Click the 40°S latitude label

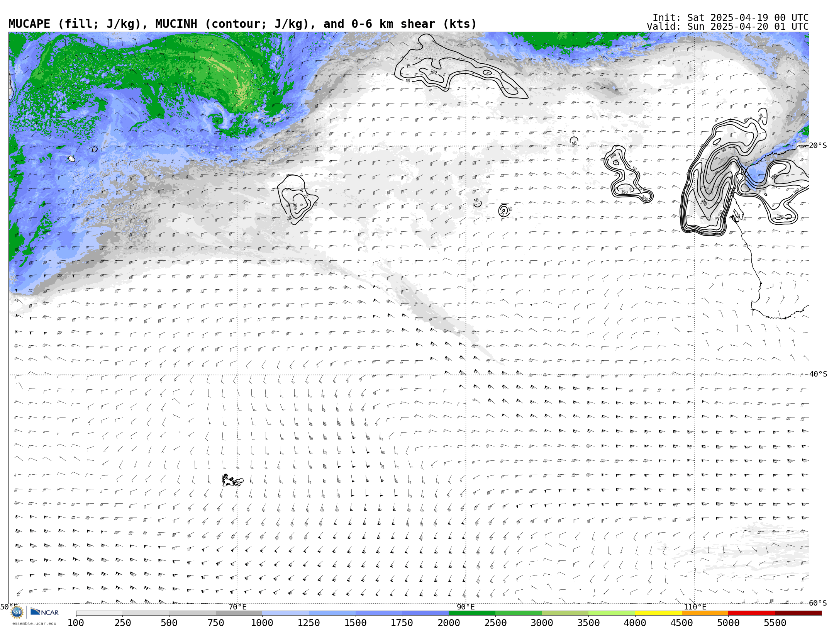pos(818,374)
